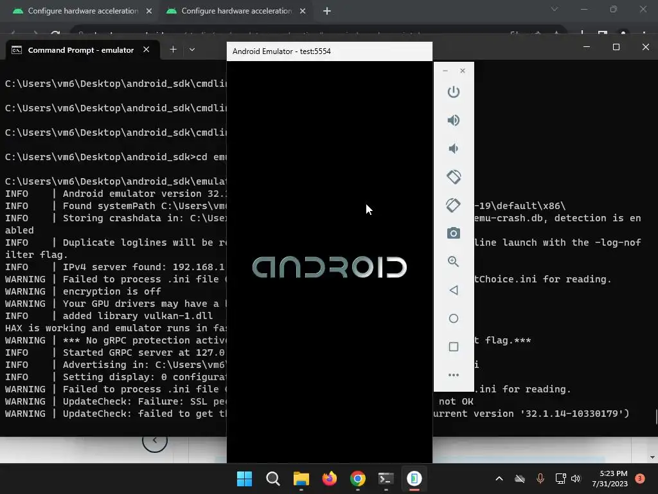
Task: Click the emulator Power button
Action: pyautogui.click(x=453, y=92)
